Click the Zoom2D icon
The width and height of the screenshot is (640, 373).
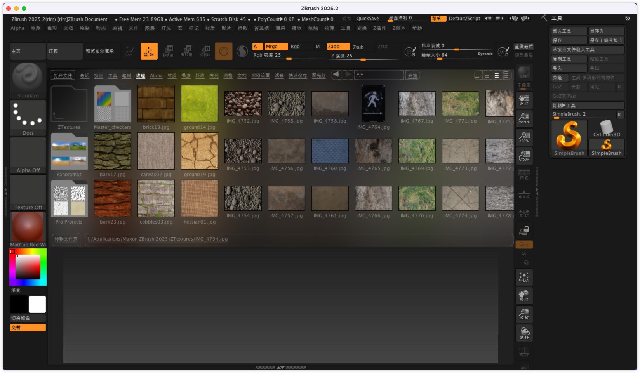524,118
